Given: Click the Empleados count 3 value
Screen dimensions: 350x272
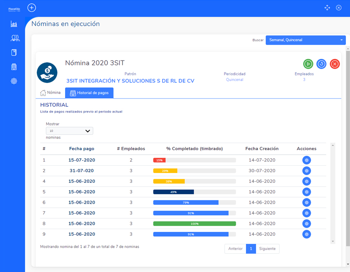Looking at the screenshot, I should [304, 80].
